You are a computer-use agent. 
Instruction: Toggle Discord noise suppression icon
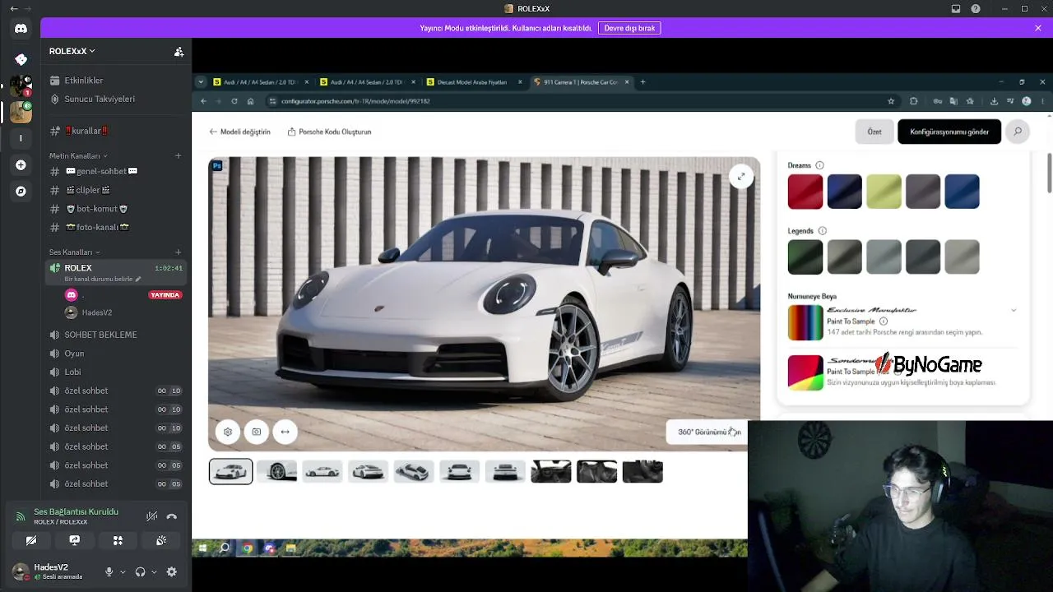click(x=152, y=516)
